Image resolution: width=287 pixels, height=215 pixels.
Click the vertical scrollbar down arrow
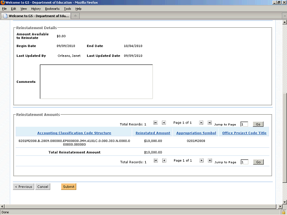pos(284,202)
